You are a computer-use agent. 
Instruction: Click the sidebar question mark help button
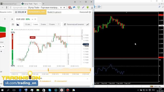tap(5, 19)
